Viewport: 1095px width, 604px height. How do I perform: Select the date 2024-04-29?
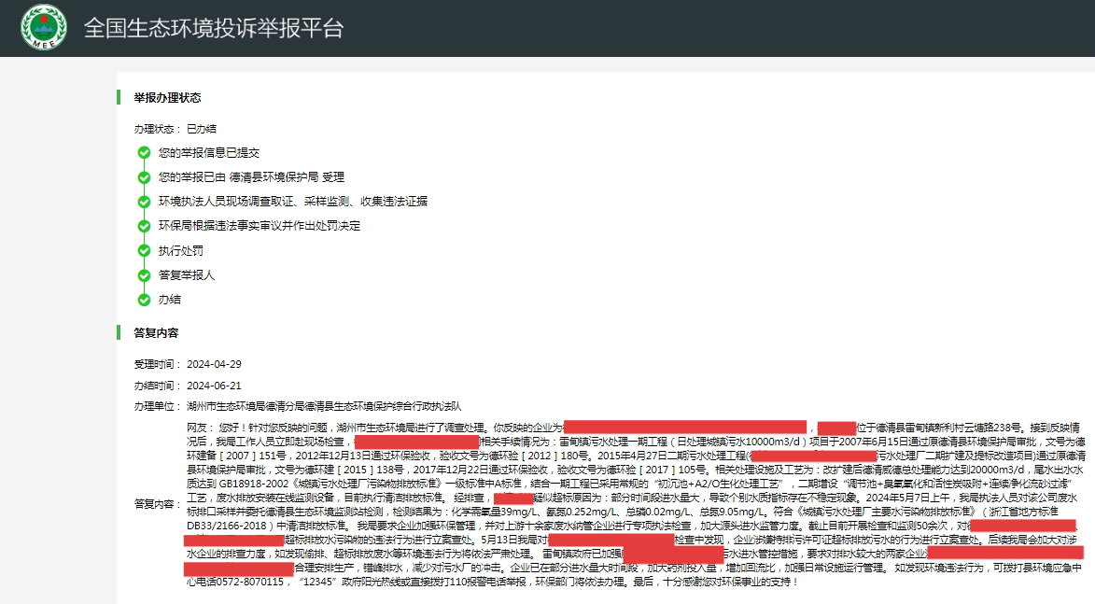point(215,364)
